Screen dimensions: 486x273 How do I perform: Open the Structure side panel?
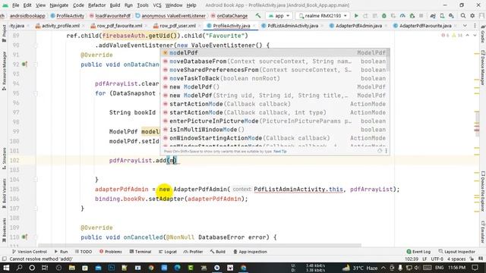4,158
